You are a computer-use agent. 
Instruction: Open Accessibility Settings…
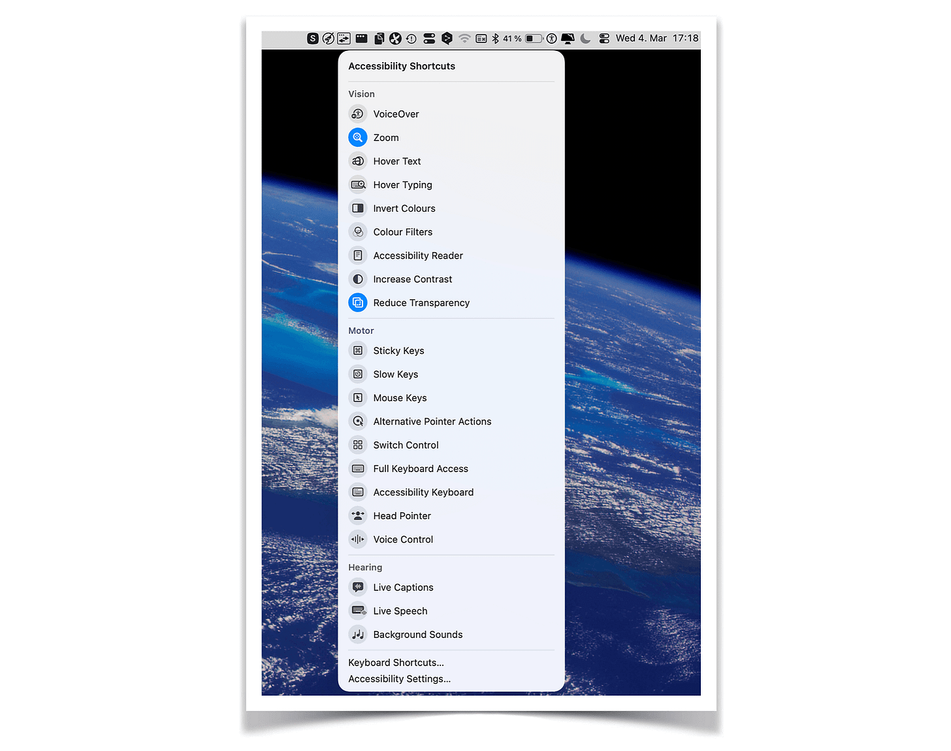[399, 679]
